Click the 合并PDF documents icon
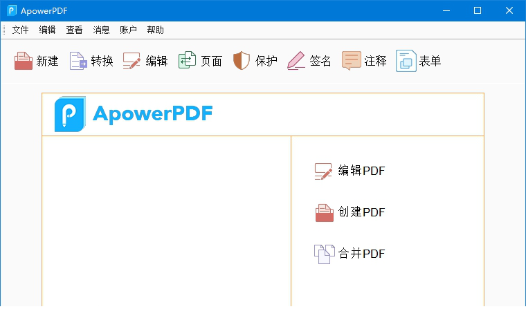Image resolution: width=526 pixels, height=318 pixels. click(325, 254)
